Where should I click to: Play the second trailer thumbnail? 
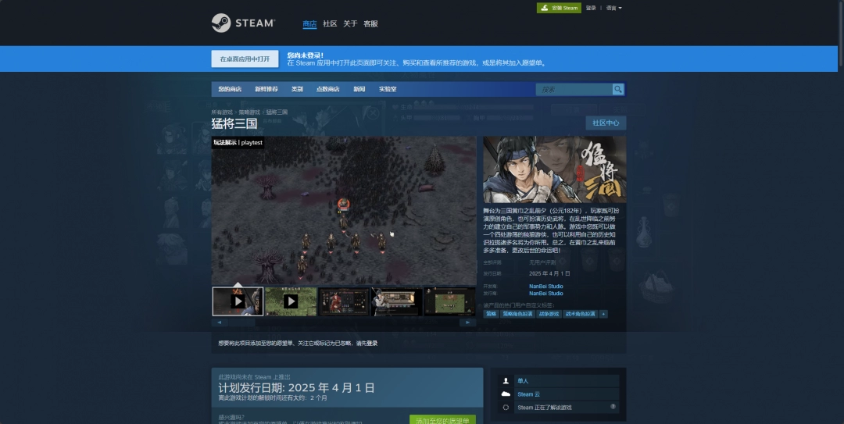coord(291,301)
